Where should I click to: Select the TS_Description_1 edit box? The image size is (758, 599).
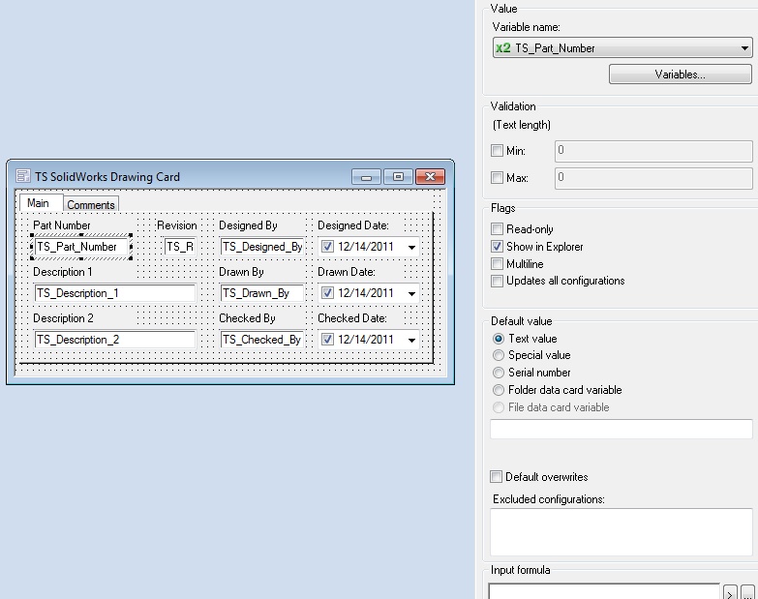click(114, 293)
